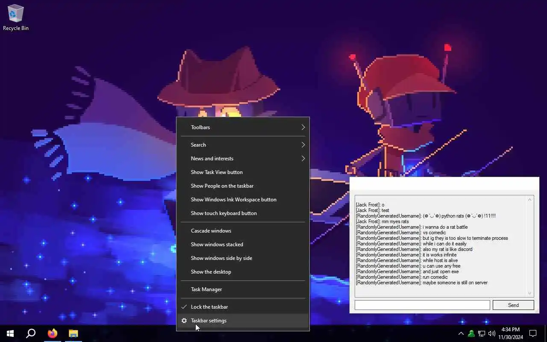Choose Show the desktop
The height and width of the screenshot is (342, 547).
[243, 272]
